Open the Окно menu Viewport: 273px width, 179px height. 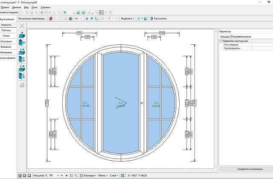coord(35,7)
